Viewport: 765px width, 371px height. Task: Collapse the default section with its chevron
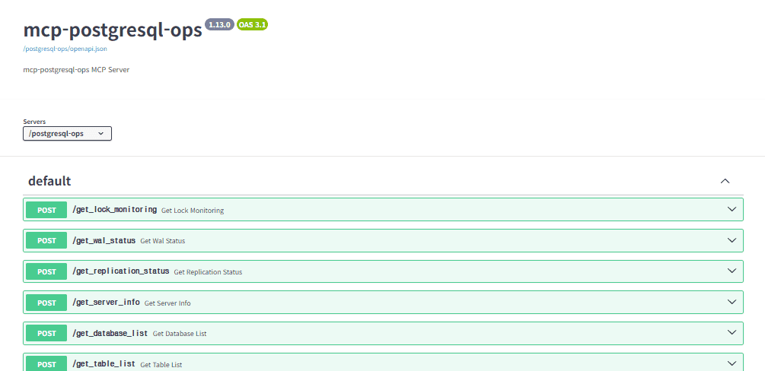point(725,181)
